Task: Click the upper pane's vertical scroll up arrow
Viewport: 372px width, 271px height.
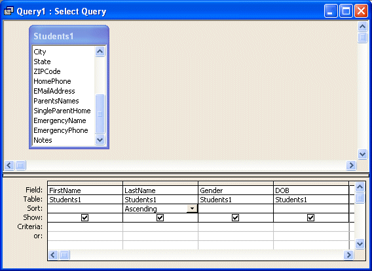Action: pyautogui.click(x=363, y=26)
